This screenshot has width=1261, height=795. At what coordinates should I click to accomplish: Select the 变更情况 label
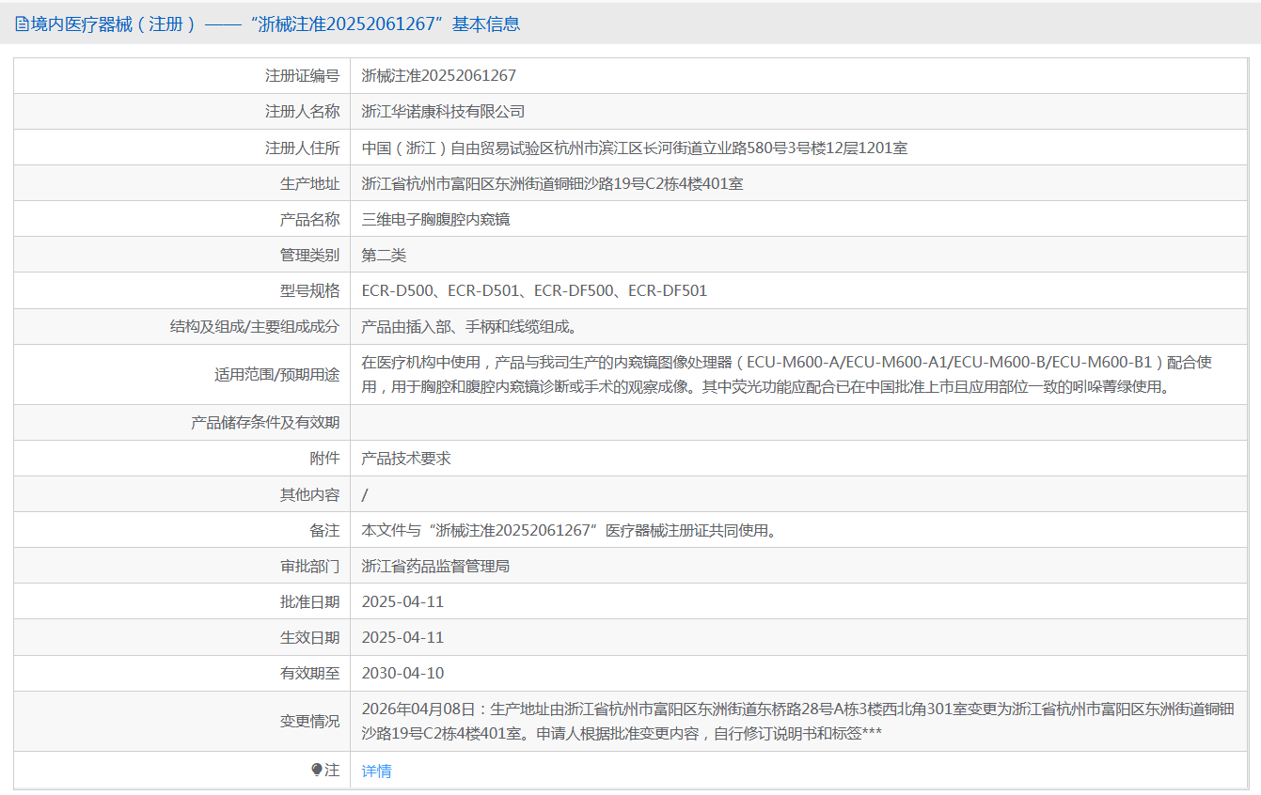(x=309, y=721)
